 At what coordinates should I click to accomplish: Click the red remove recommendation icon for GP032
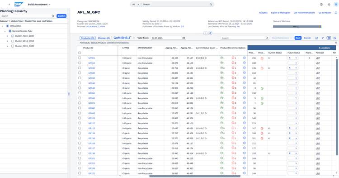pyautogui.click(x=233, y=68)
